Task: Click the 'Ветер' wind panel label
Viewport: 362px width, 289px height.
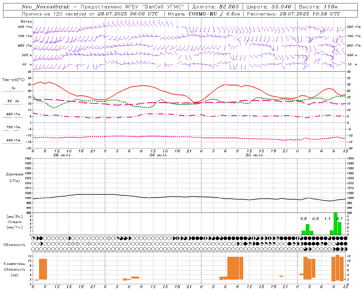Action: (x=26, y=21)
